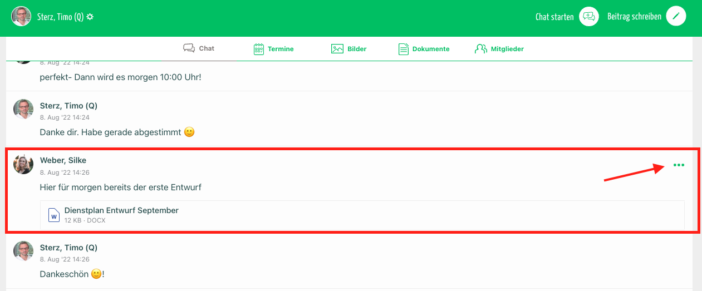
Task: Click the Dokumente file icon
Action: pos(404,49)
